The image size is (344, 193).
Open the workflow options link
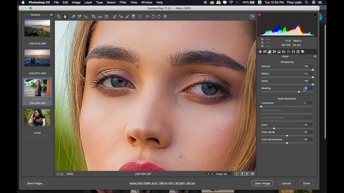(x=162, y=183)
